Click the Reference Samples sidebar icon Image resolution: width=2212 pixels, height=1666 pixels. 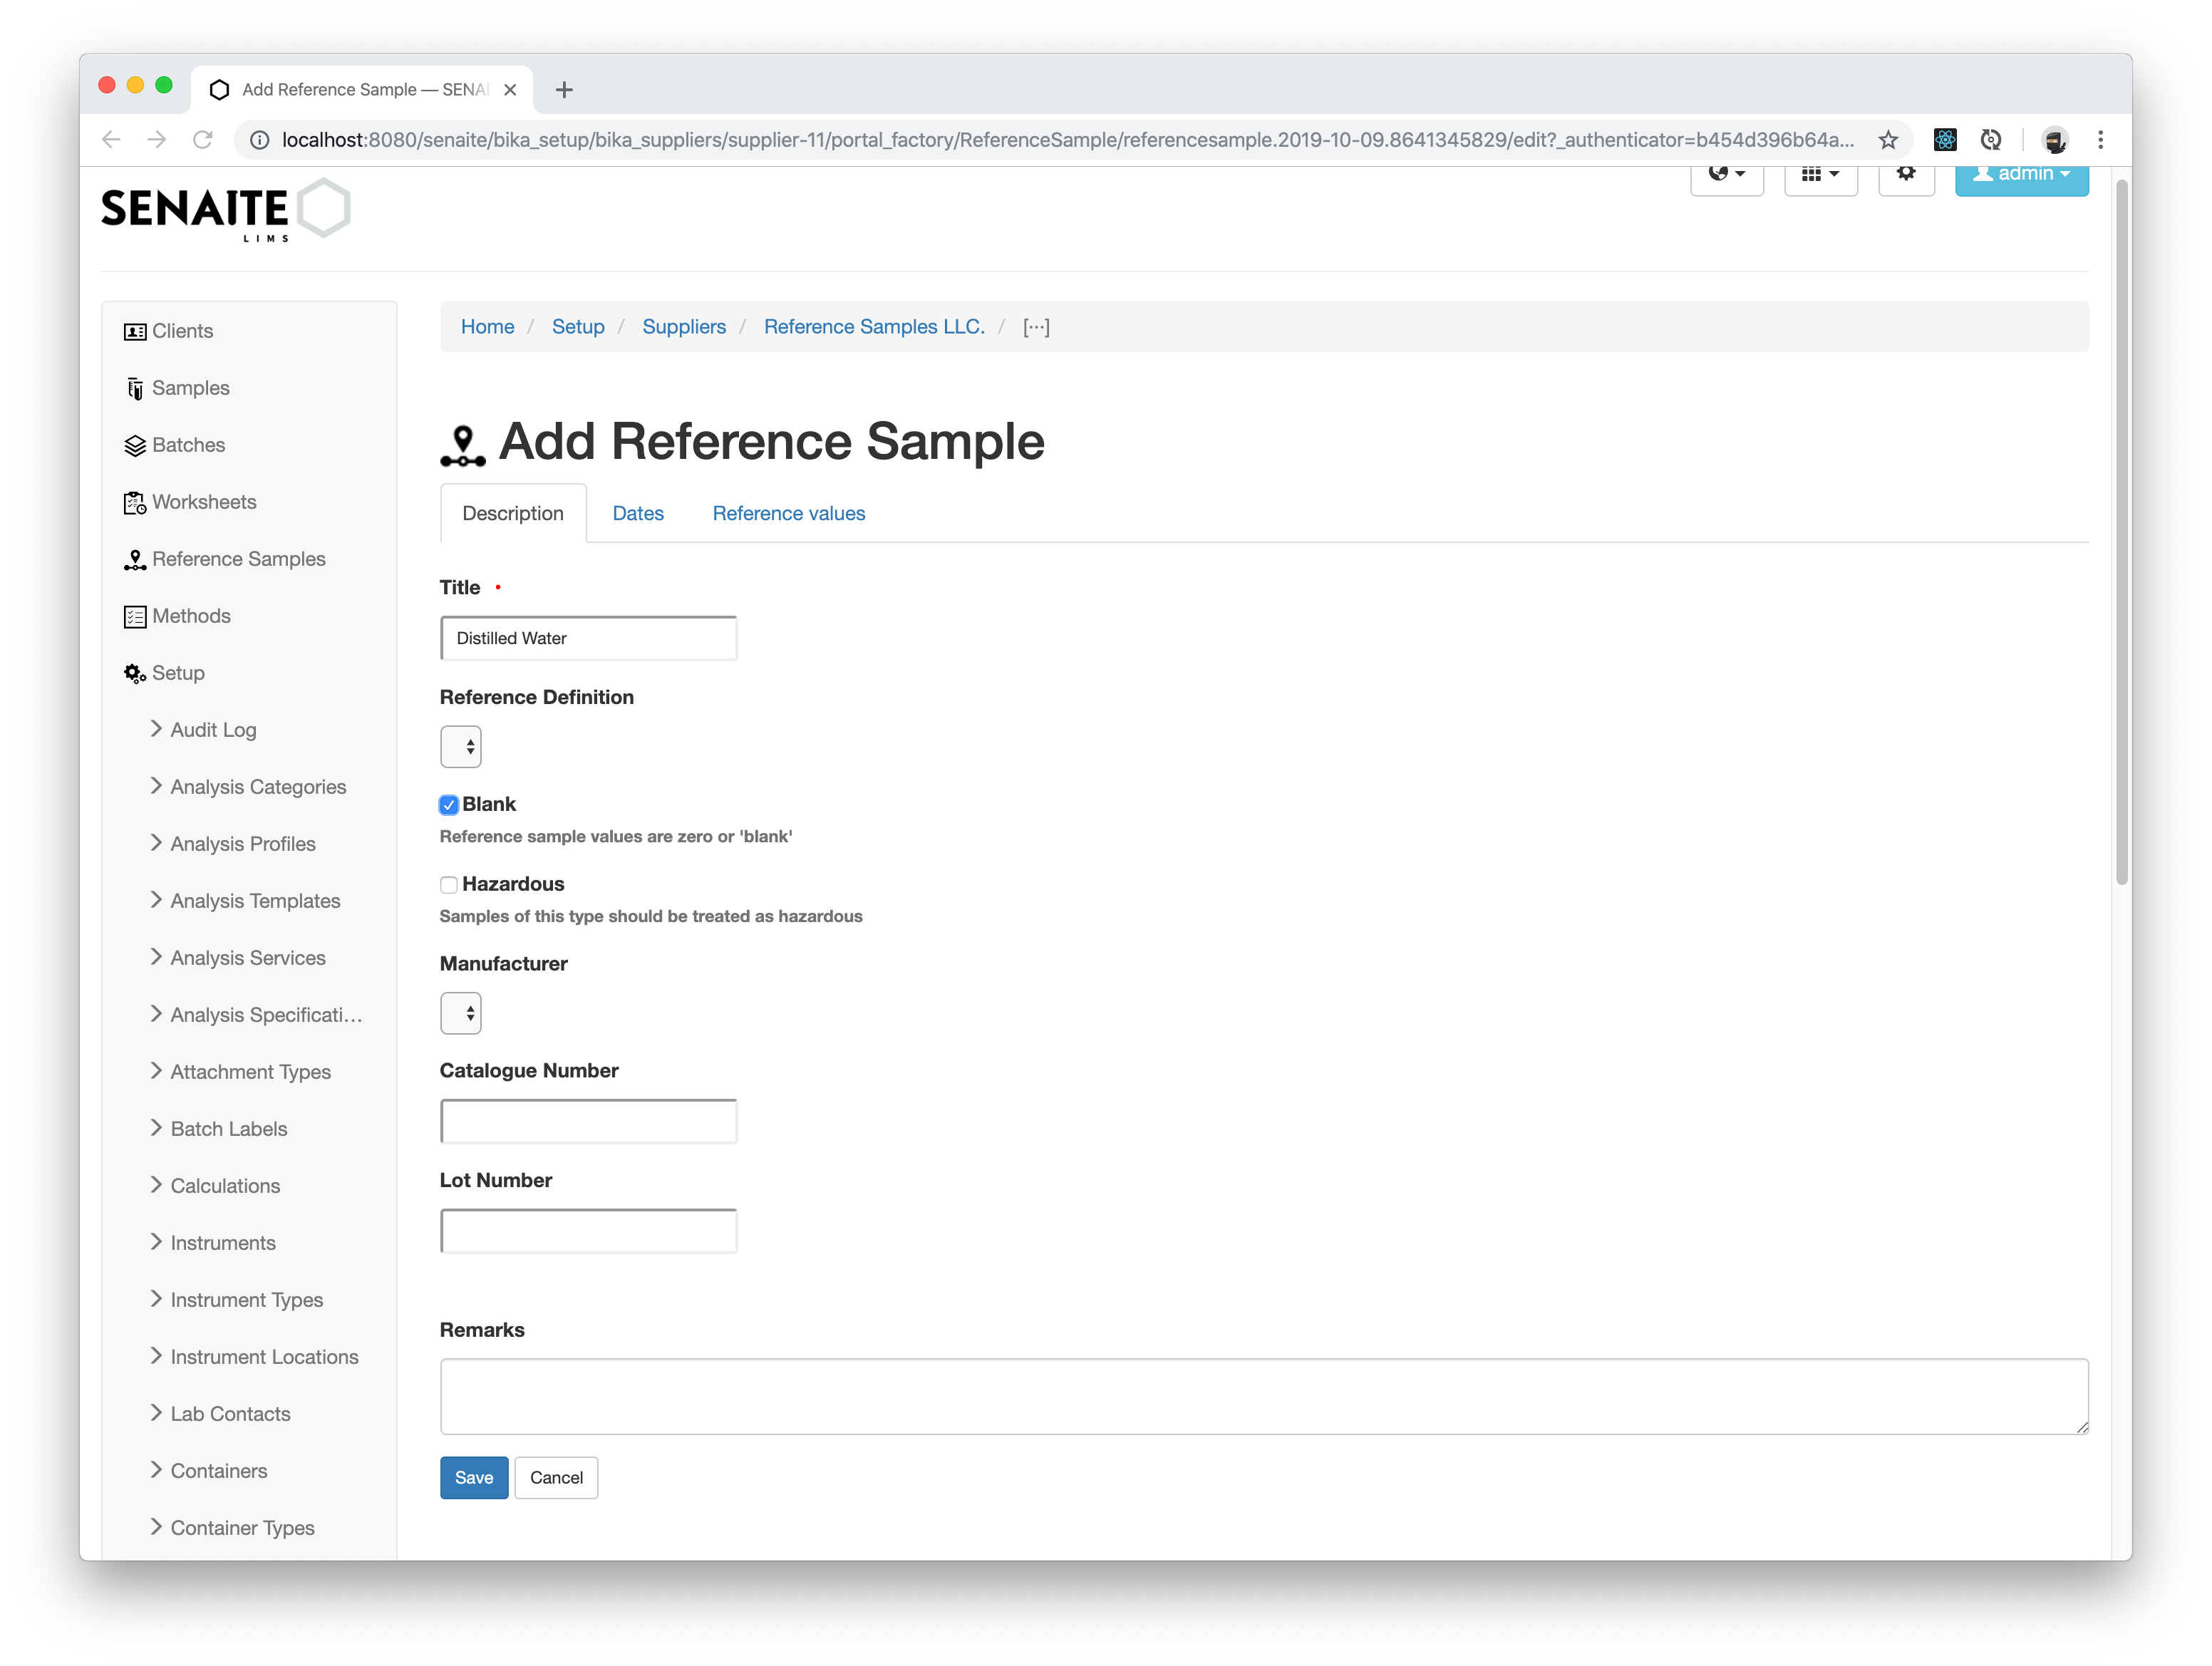tap(135, 560)
